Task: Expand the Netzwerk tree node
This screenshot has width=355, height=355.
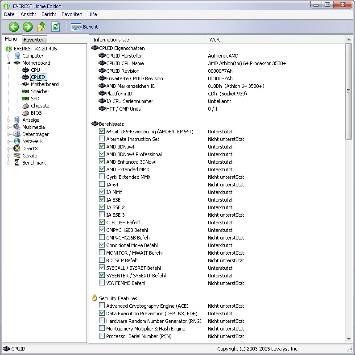Action: (8, 141)
